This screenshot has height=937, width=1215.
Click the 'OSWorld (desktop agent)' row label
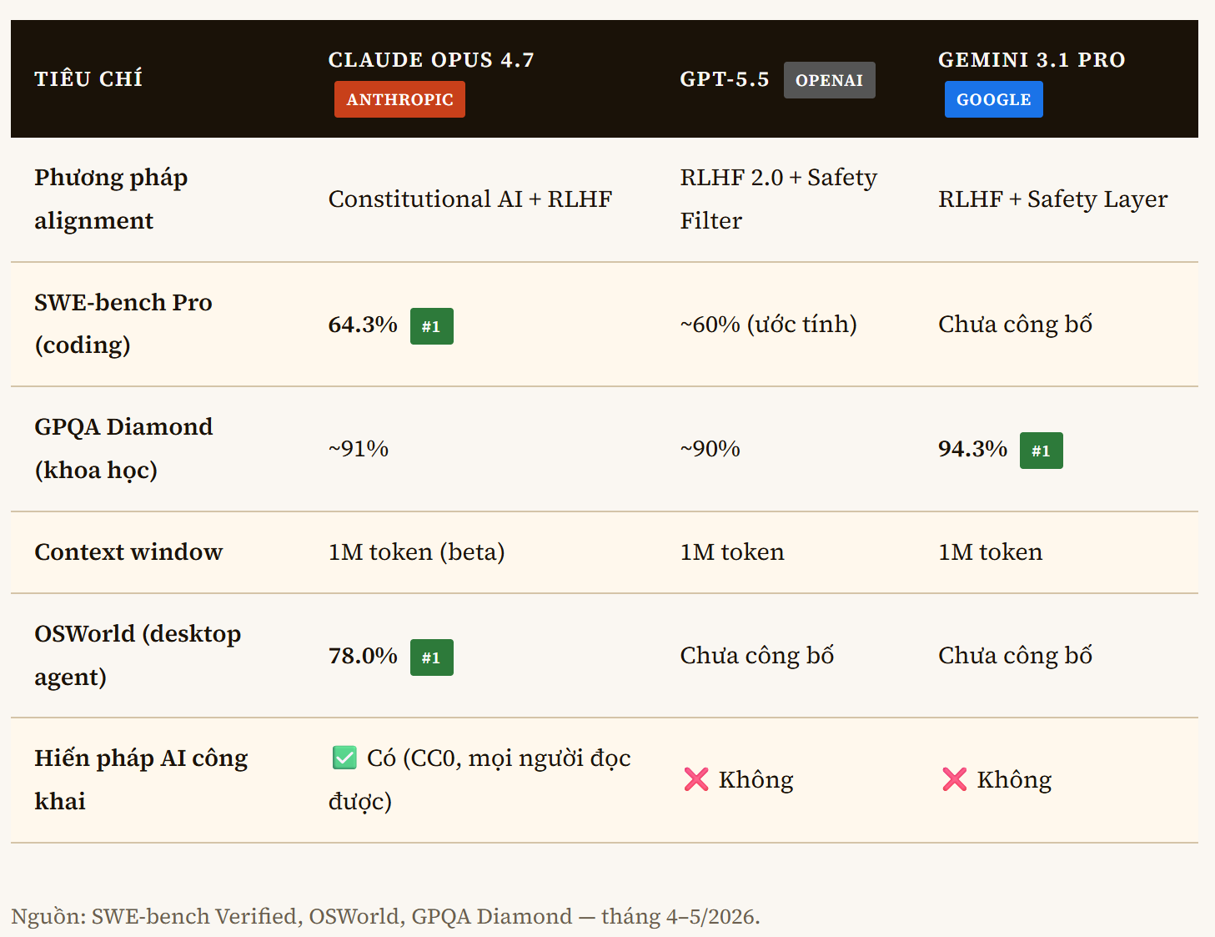coord(138,656)
